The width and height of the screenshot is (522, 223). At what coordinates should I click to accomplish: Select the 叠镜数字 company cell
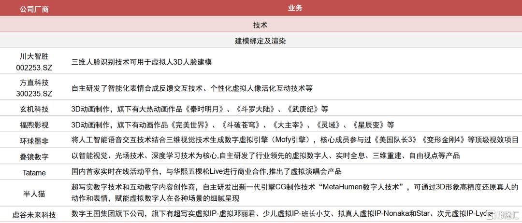34,156
